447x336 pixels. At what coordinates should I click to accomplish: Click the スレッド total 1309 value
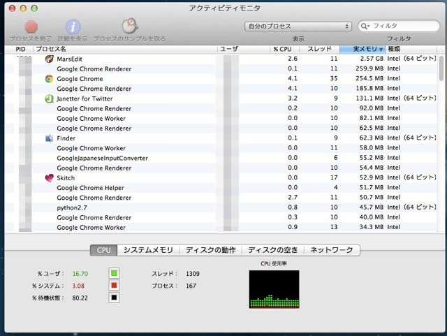193,274
